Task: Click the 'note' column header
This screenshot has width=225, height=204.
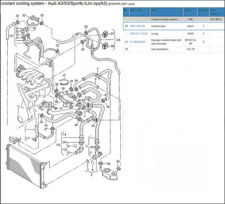Action: click(186, 10)
